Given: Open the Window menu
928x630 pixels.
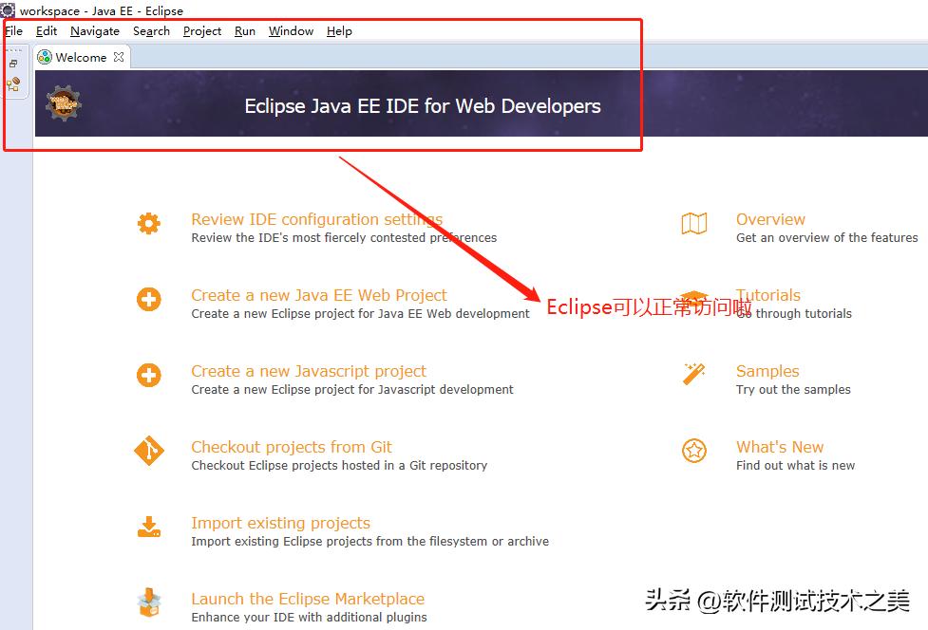Looking at the screenshot, I should (292, 31).
